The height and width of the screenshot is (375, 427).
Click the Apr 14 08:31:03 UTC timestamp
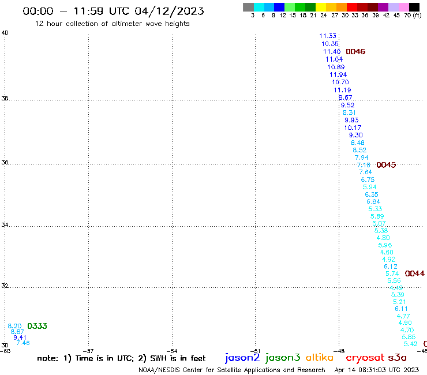coord(377,370)
